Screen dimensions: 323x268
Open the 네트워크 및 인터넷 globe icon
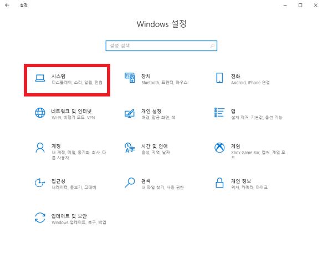pos(40,113)
